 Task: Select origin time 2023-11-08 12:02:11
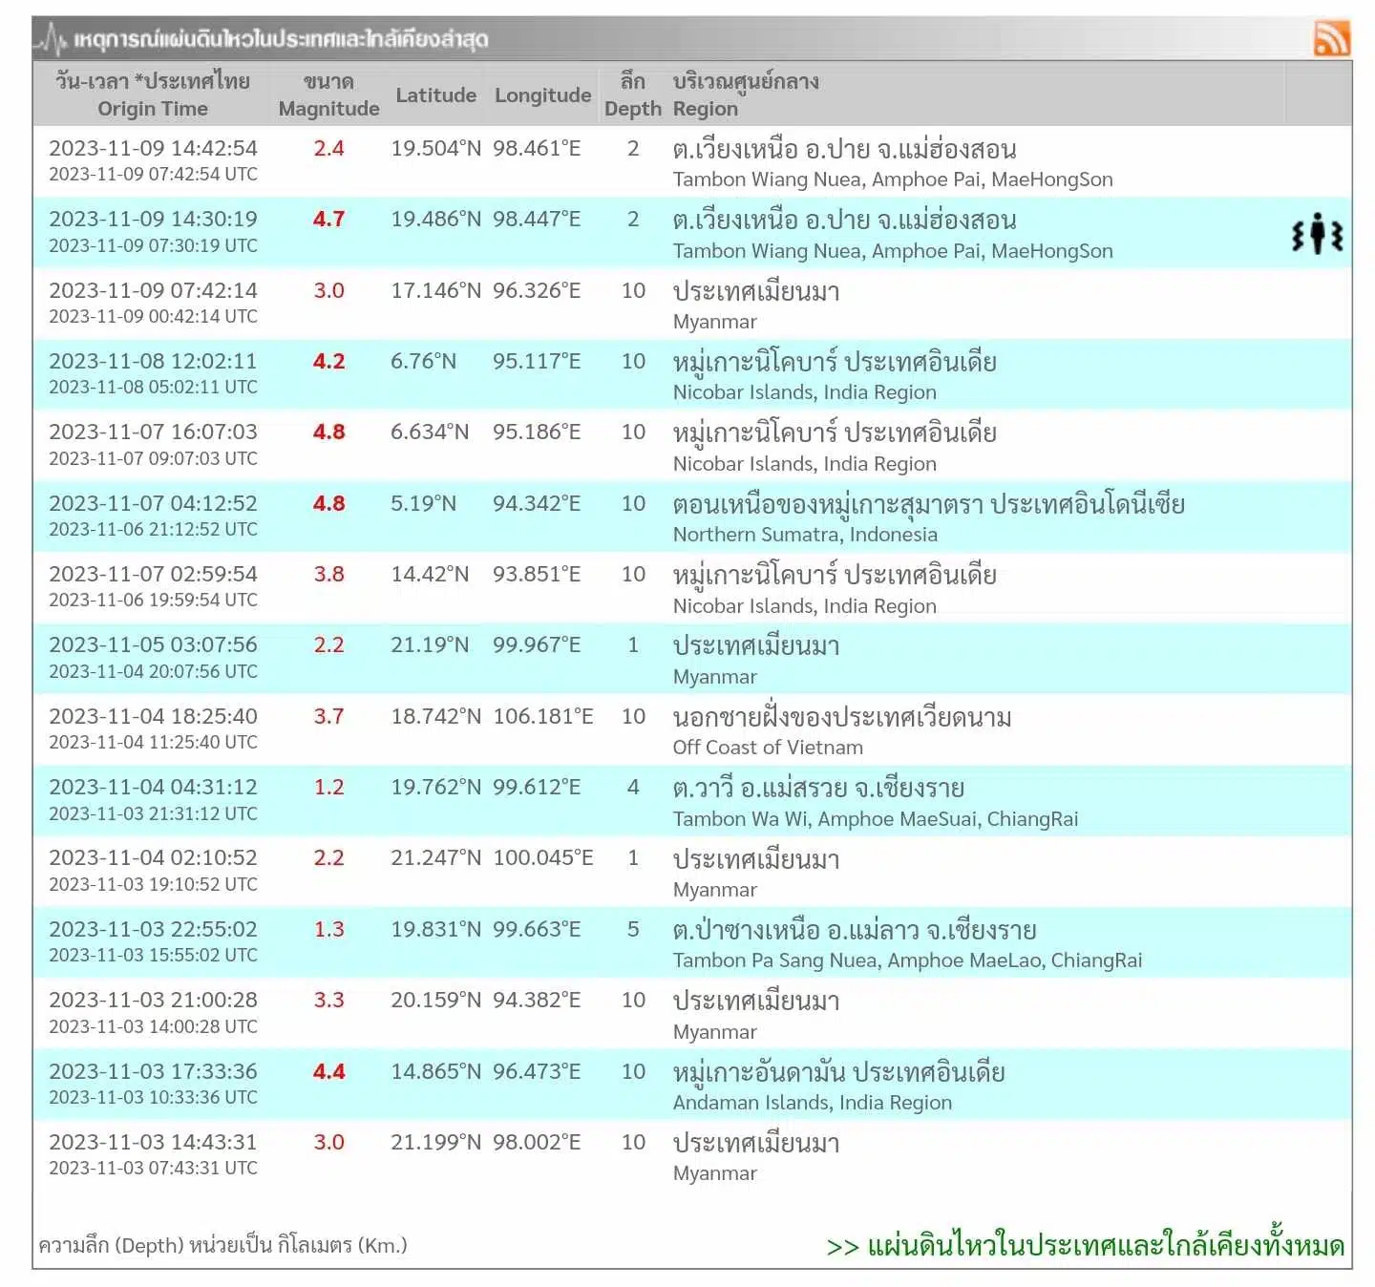tap(153, 361)
